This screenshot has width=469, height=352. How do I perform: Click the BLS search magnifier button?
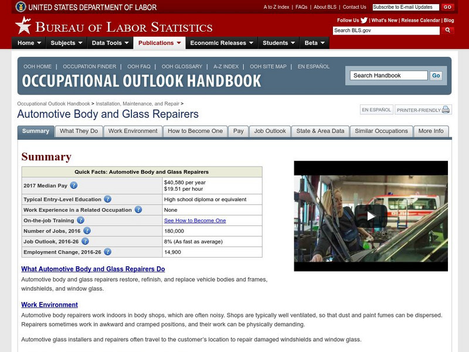point(447,31)
